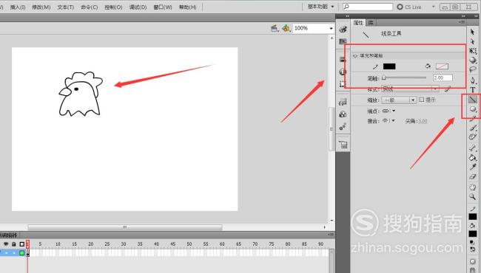Image resolution: width=481 pixels, height=273 pixels.
Task: Open the 文本(T) menu
Action: (x=66, y=7)
